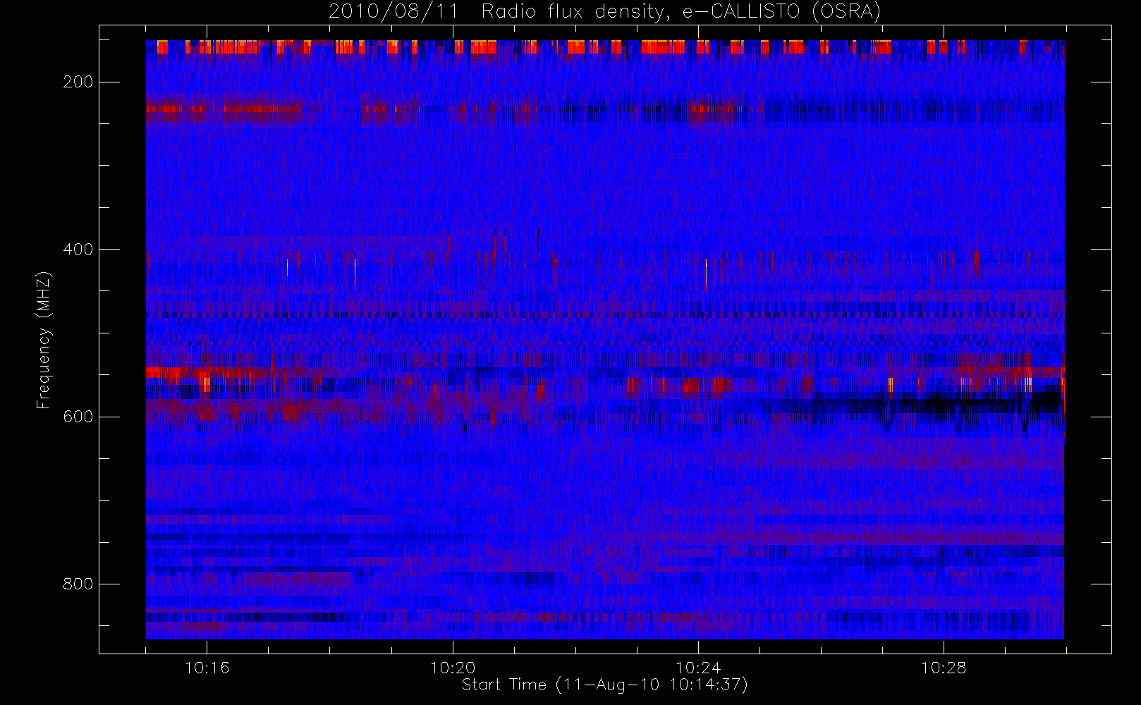Click the 10:20 time axis label
The height and width of the screenshot is (705, 1141).
pyautogui.click(x=453, y=668)
